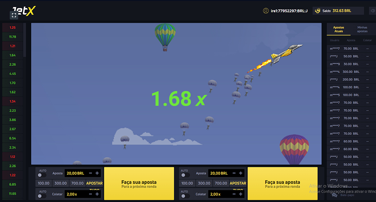
Task: Increase left Aposta amount with plus
Action: click(x=97, y=173)
